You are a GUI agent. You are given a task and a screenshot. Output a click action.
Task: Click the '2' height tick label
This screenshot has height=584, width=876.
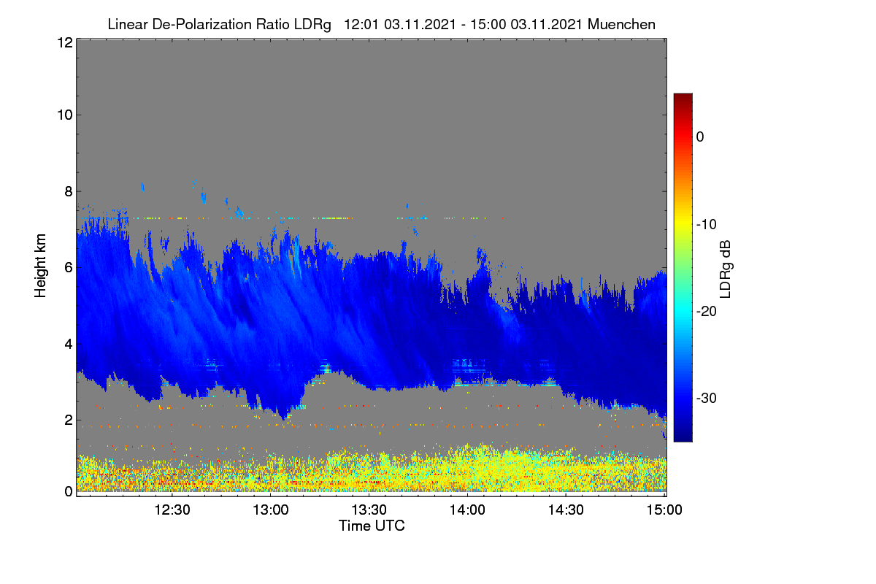point(67,420)
